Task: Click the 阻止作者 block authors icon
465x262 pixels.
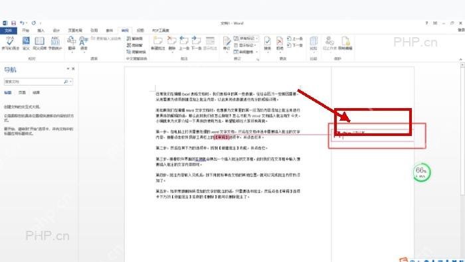Action: (329, 43)
